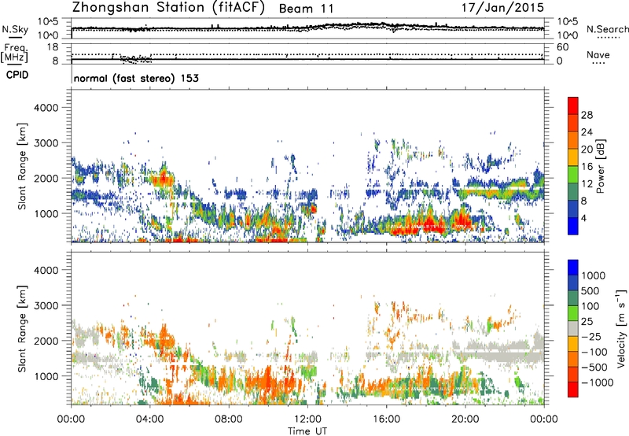Viewport: 629px width, 436px height.
Task: Click the '28' label on Power colorbar
Action: click(x=587, y=115)
